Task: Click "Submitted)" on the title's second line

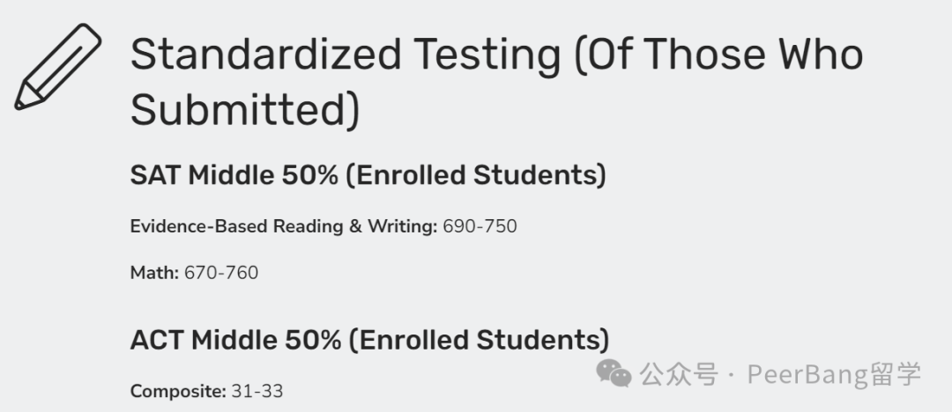Action: (x=245, y=110)
